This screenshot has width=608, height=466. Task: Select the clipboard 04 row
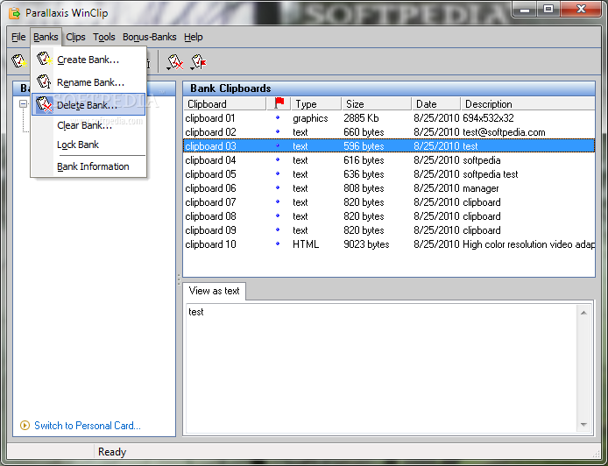tap(389, 159)
